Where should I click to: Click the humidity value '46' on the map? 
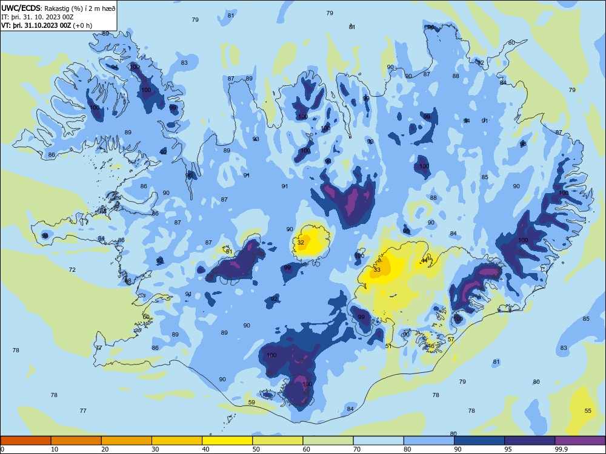pyautogui.click(x=431, y=346)
